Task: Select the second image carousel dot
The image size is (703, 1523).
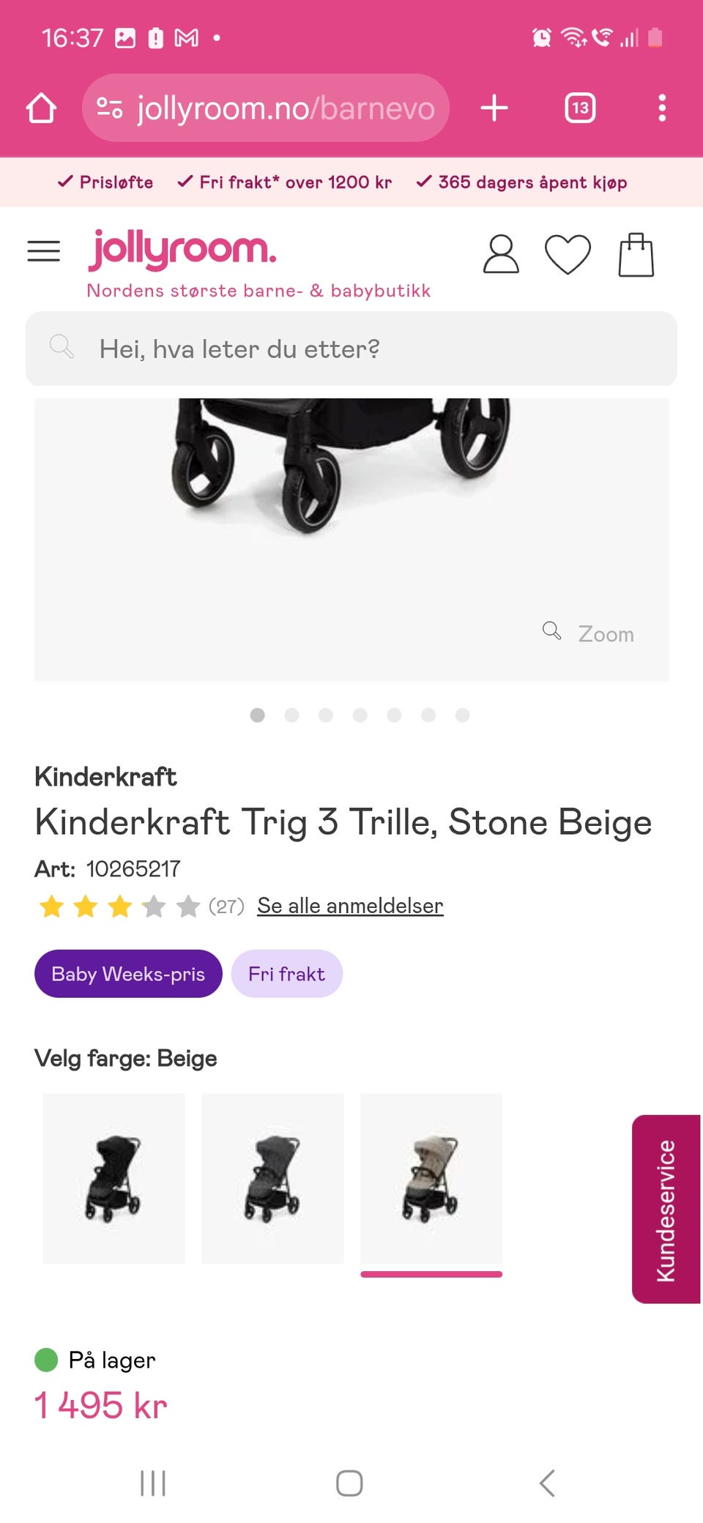Action: click(x=291, y=715)
